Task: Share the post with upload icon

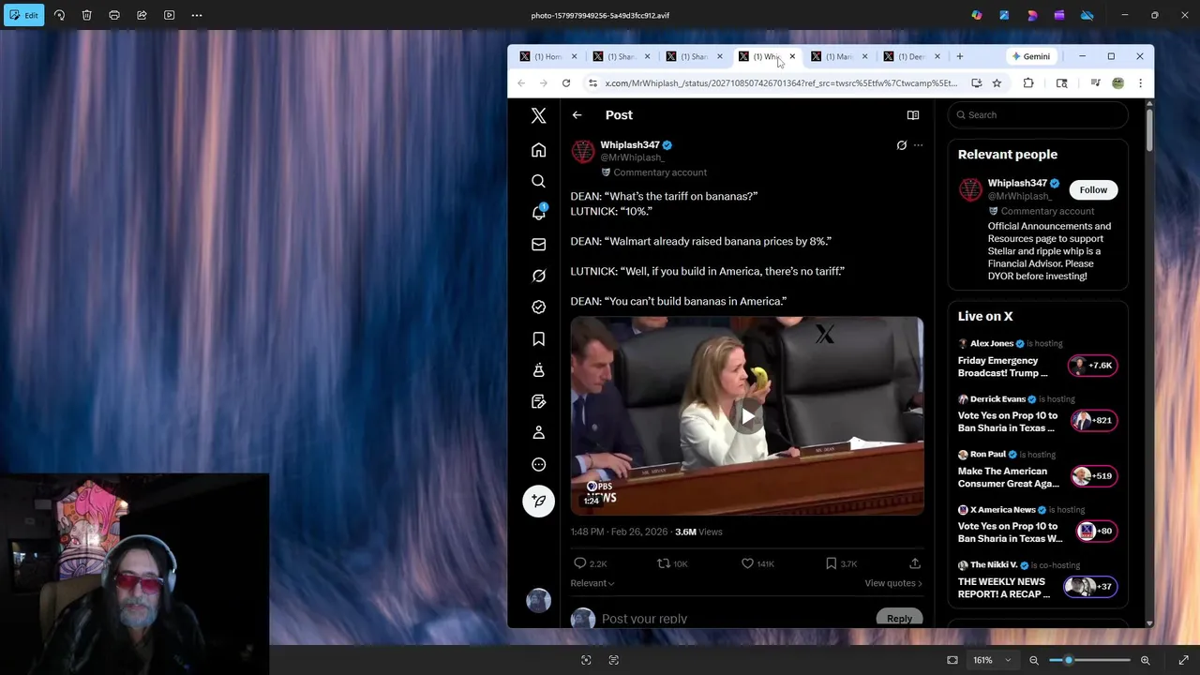Action: [915, 563]
